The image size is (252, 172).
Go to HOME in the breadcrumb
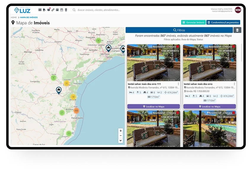(14, 18)
